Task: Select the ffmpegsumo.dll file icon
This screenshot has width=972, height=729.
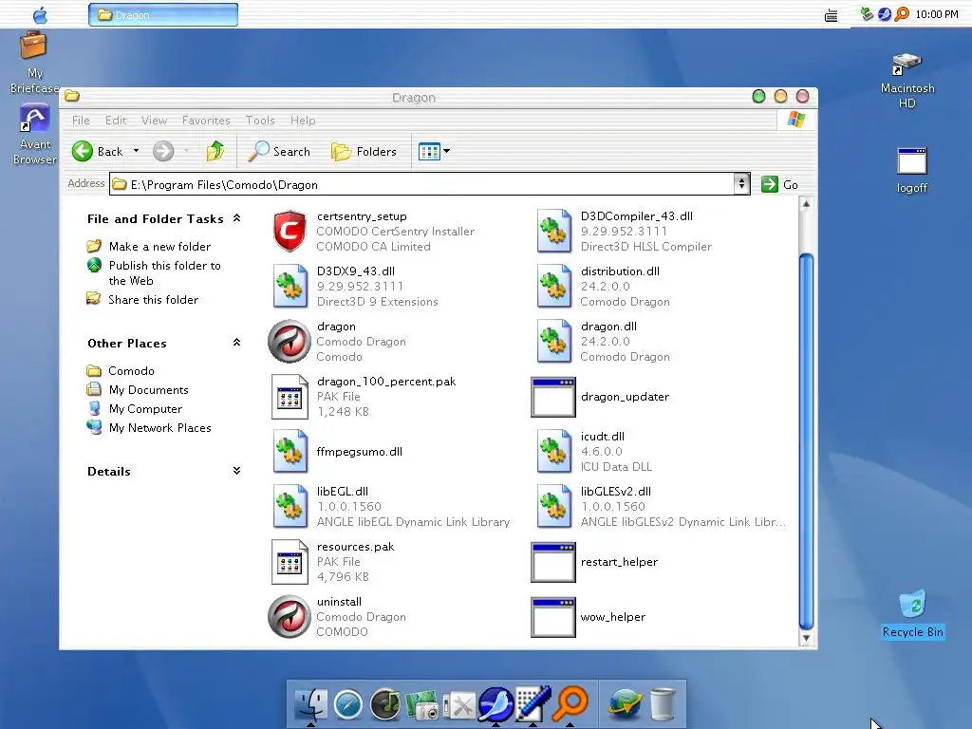Action: click(290, 452)
